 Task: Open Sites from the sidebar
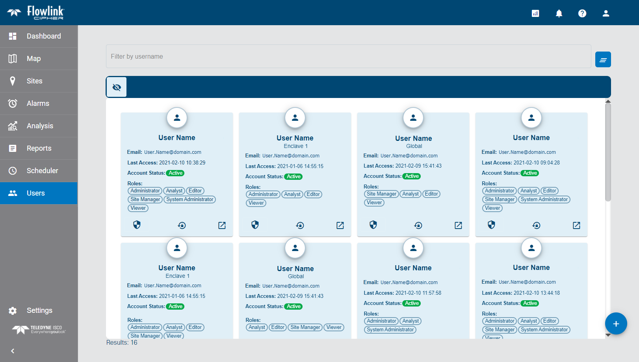pos(39,81)
